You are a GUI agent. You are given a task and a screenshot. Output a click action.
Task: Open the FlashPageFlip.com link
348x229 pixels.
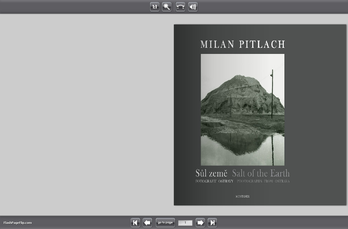pos(18,223)
